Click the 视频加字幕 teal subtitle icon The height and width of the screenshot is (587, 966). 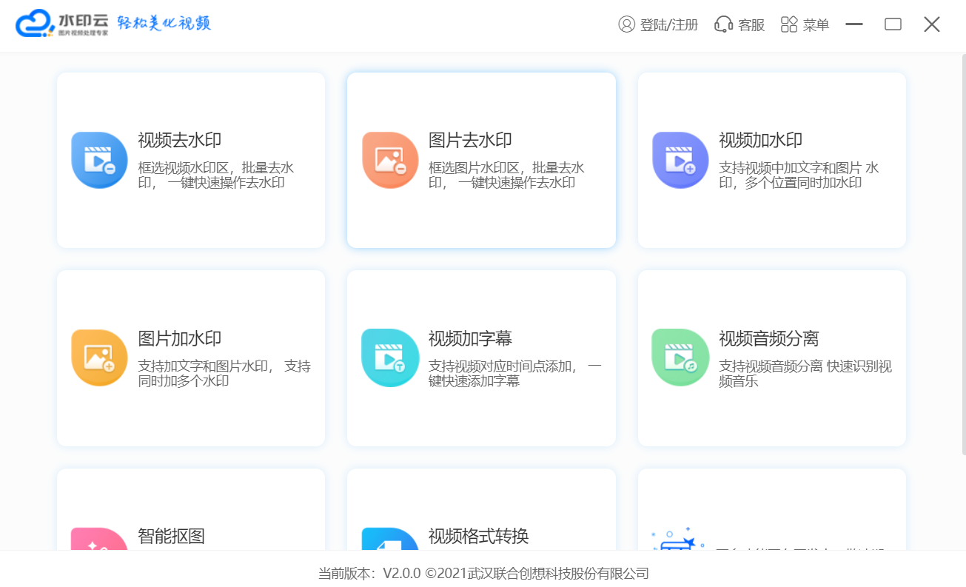[x=390, y=358]
